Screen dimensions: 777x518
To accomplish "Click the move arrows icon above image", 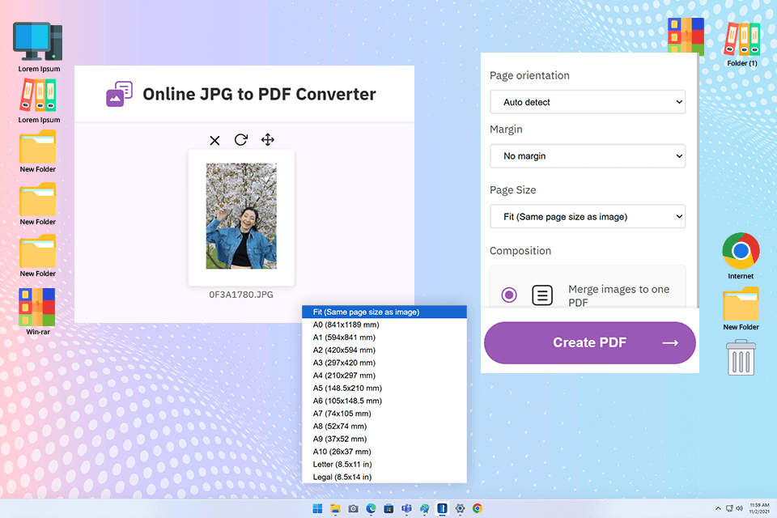I will [x=268, y=140].
